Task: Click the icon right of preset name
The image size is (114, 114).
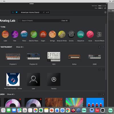Action: (x=44, y=12)
